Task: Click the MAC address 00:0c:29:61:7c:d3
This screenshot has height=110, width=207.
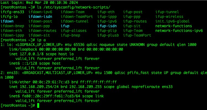Action: [x=51, y=82]
